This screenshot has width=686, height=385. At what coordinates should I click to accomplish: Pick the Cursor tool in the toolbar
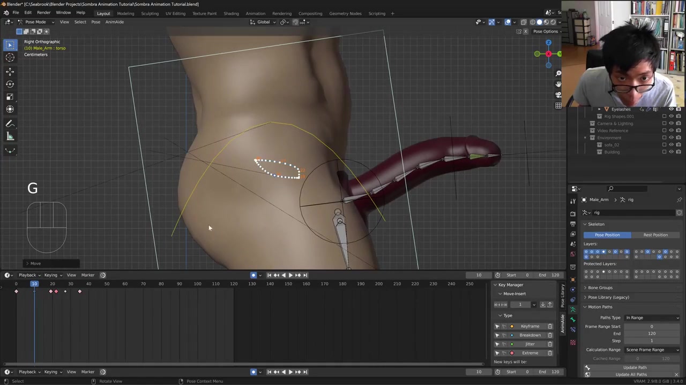point(10,58)
